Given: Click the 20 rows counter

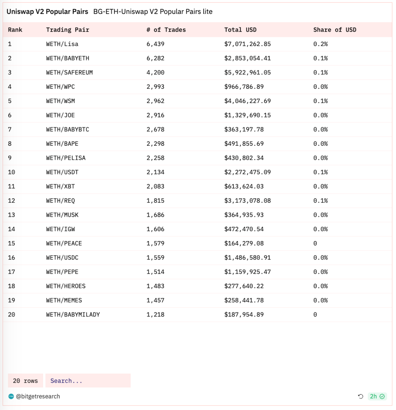Looking at the screenshot, I should [x=25, y=381].
